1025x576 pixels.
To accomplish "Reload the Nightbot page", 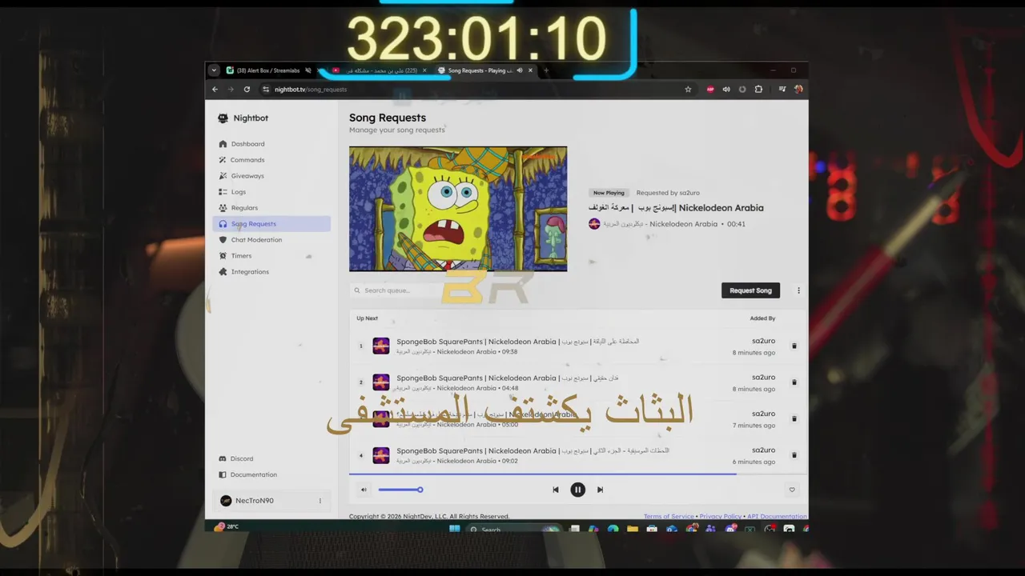I will click(247, 90).
